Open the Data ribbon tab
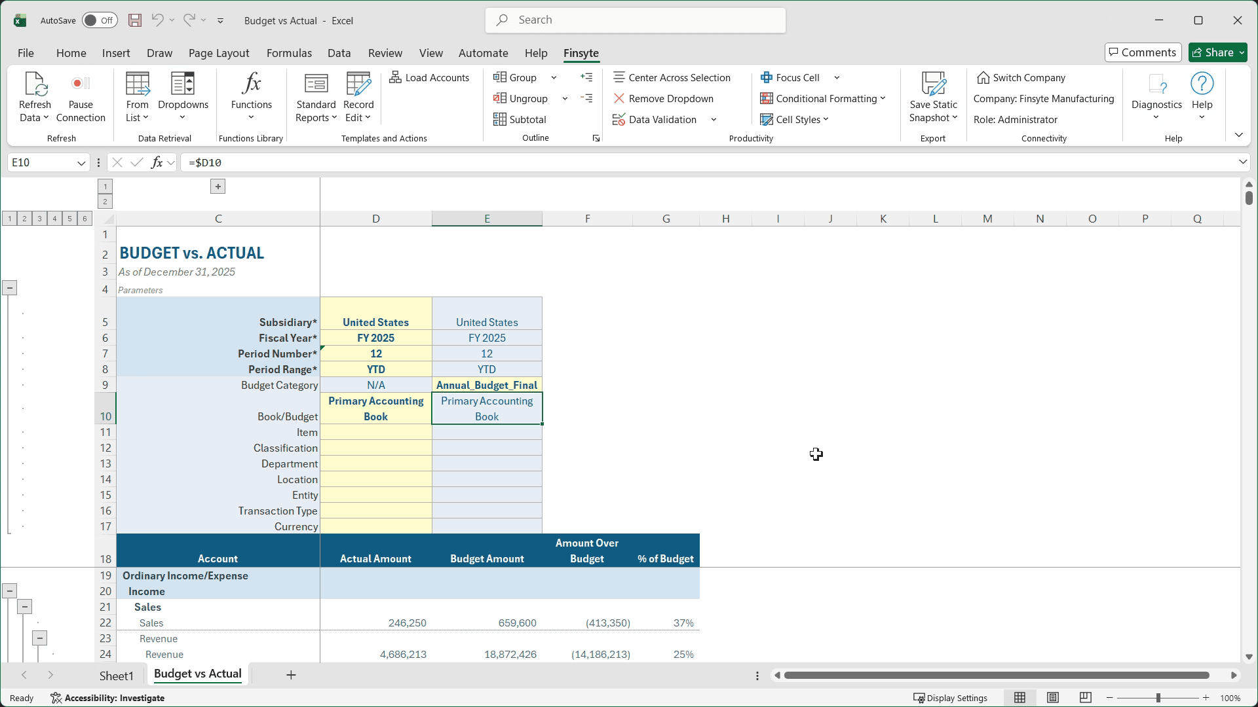The image size is (1258, 707). [339, 53]
